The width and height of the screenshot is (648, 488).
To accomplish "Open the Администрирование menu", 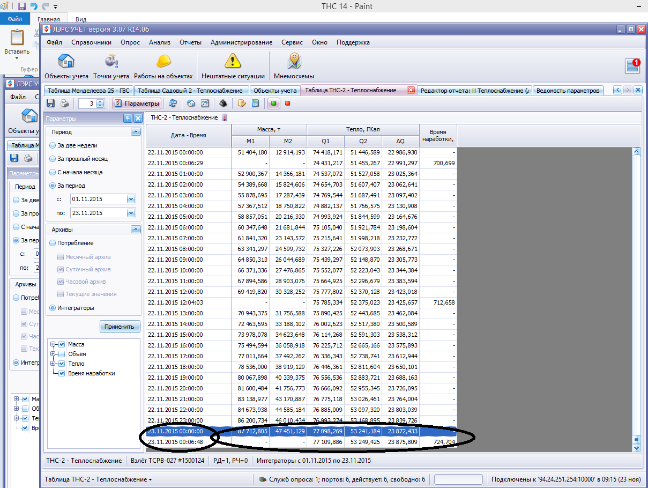I will pyautogui.click(x=241, y=42).
